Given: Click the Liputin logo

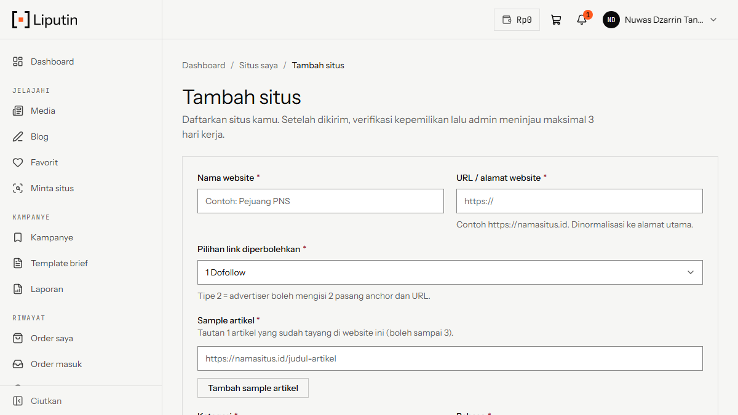Looking at the screenshot, I should pyautogui.click(x=45, y=20).
